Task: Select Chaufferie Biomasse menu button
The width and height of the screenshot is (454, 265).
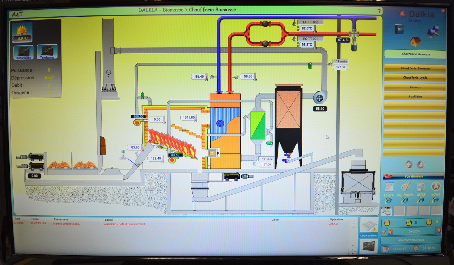Action: coord(415,68)
